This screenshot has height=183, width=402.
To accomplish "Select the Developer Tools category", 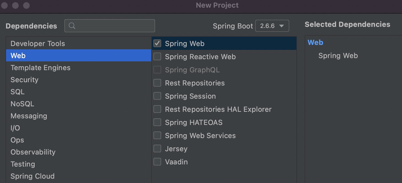I will coord(38,44).
